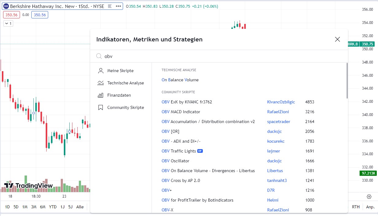Select OBV ExK by KIVANC fr3762 script
This screenshot has height=216, width=378.
[x=187, y=102]
